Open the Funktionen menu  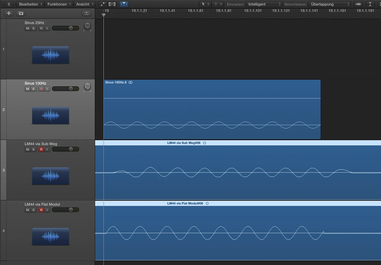tap(59, 4)
